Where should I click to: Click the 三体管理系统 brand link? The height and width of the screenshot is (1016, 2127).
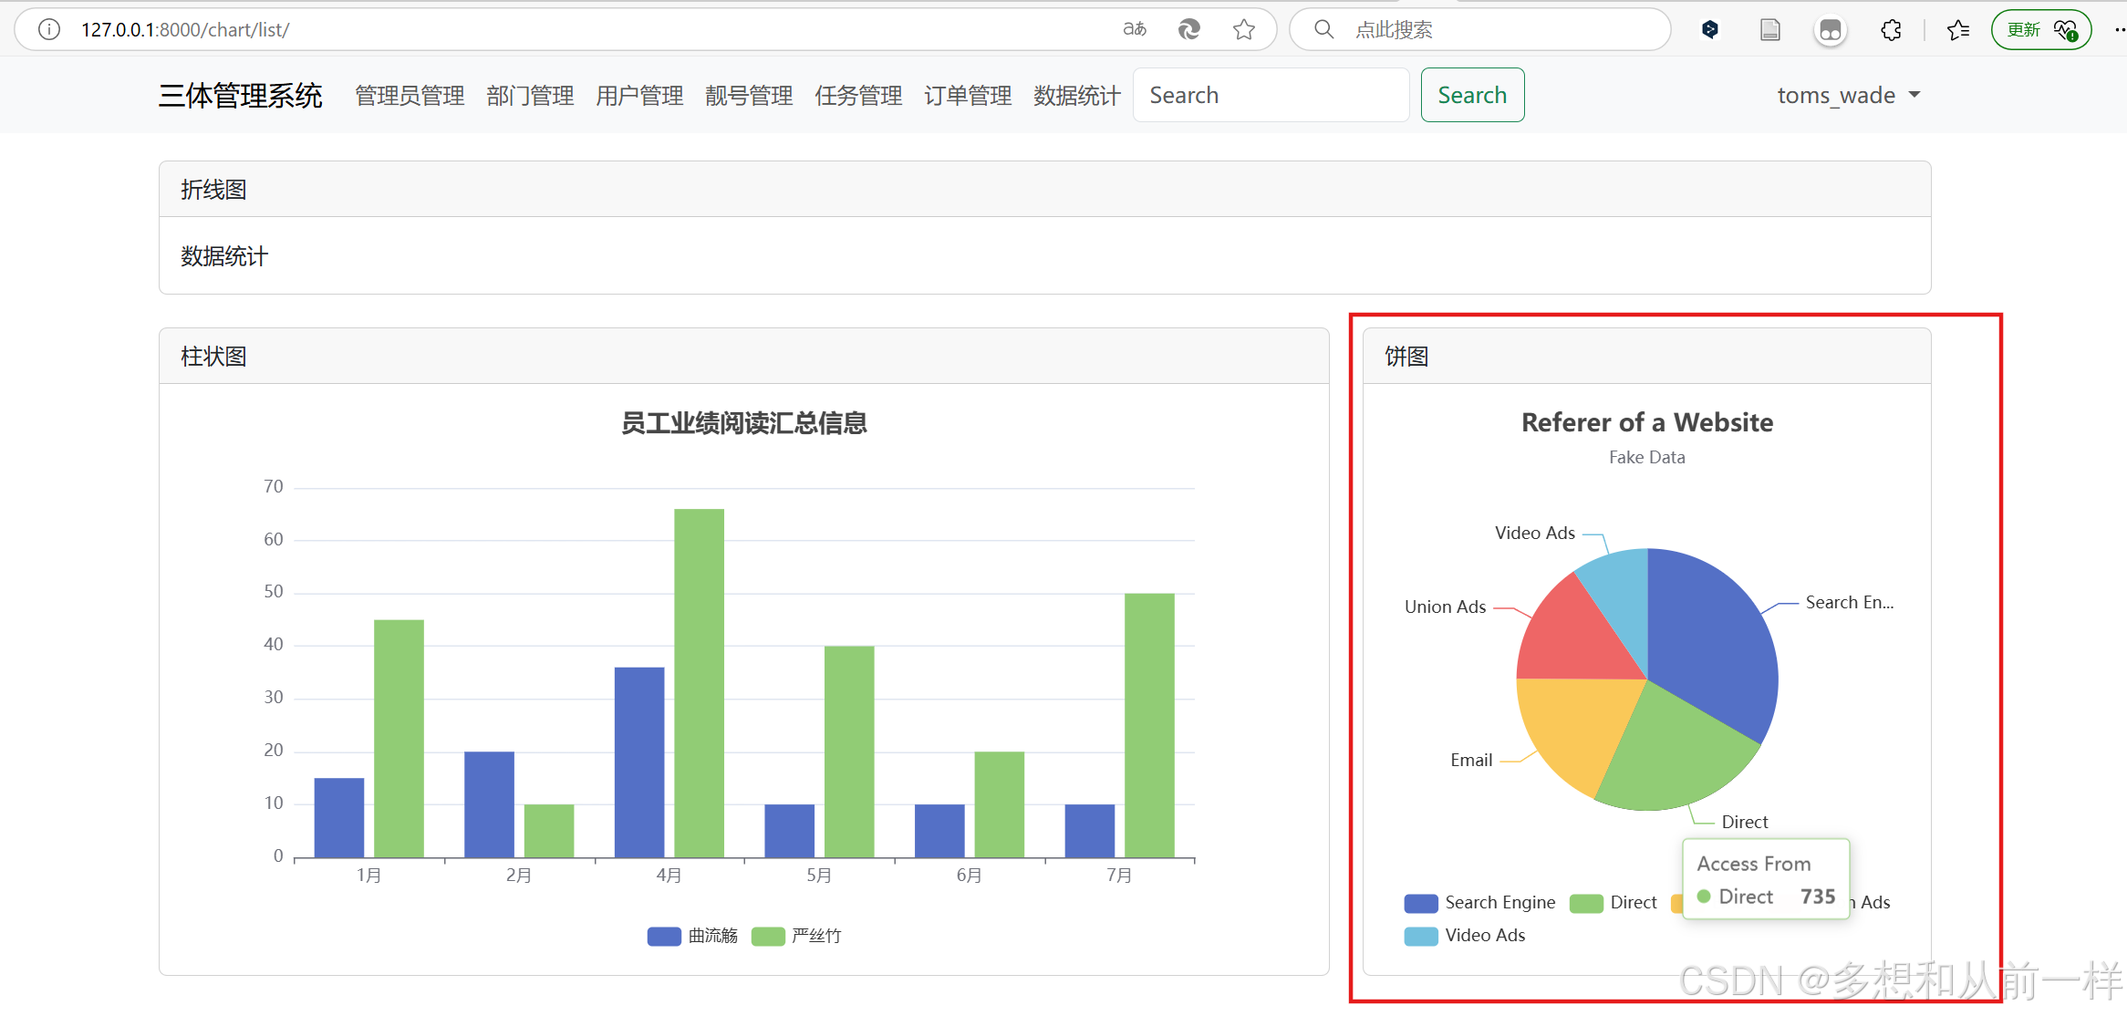(240, 96)
